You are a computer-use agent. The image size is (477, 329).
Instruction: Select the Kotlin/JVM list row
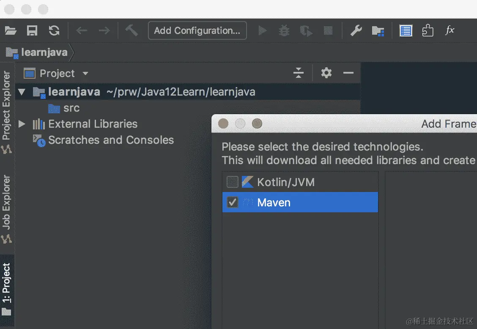(x=300, y=182)
